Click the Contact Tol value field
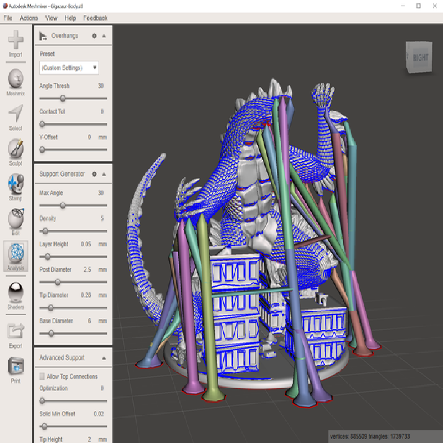 pyautogui.click(x=102, y=111)
